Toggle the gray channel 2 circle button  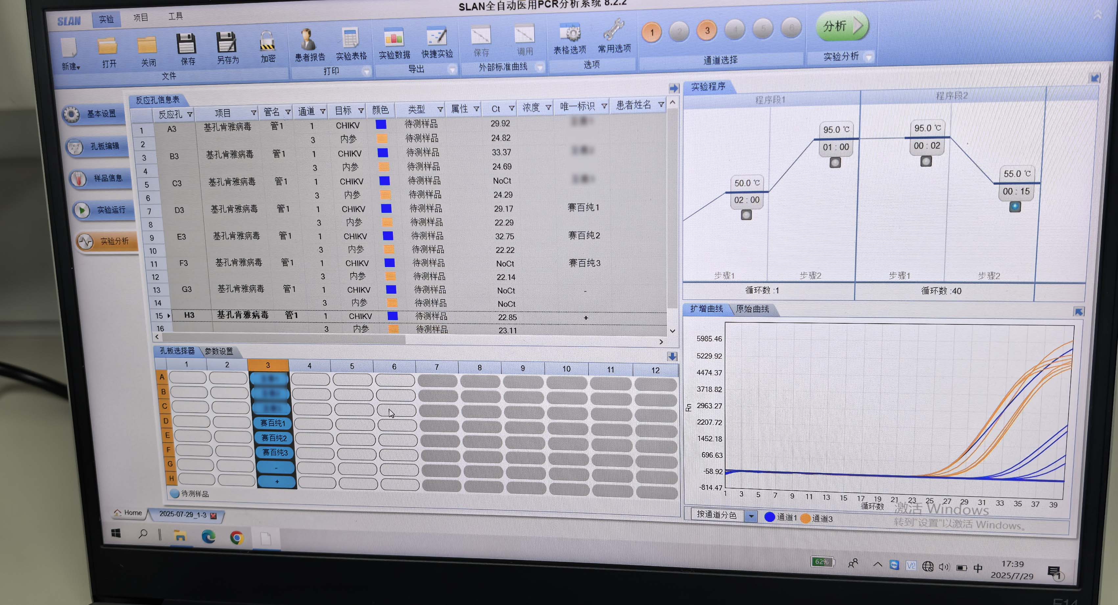[x=679, y=31]
